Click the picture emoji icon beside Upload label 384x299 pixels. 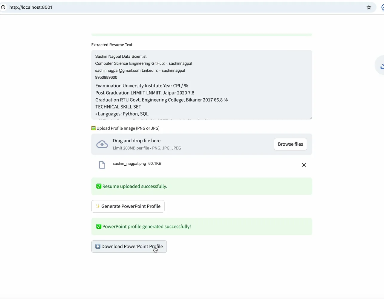pos(94,128)
